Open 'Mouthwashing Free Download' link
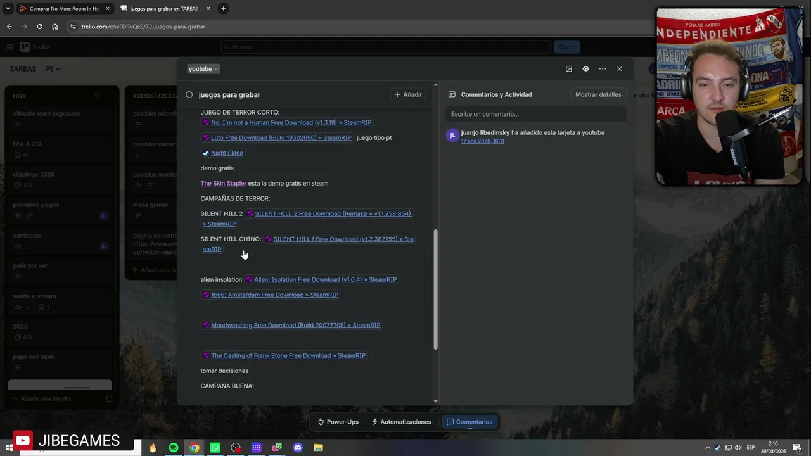 pyautogui.click(x=291, y=325)
